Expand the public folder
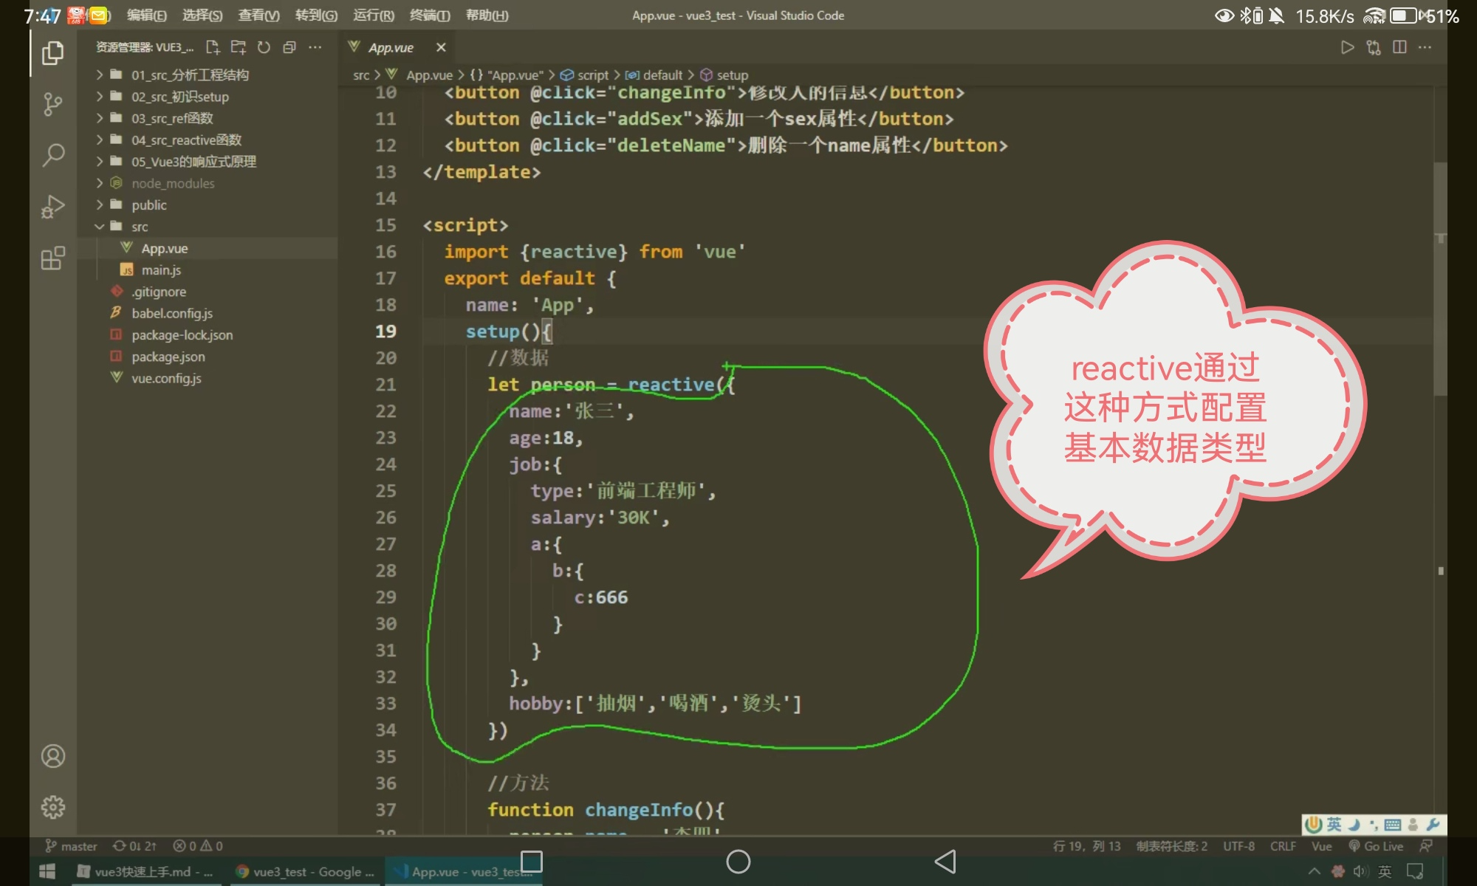This screenshot has height=886, width=1477. click(x=149, y=205)
